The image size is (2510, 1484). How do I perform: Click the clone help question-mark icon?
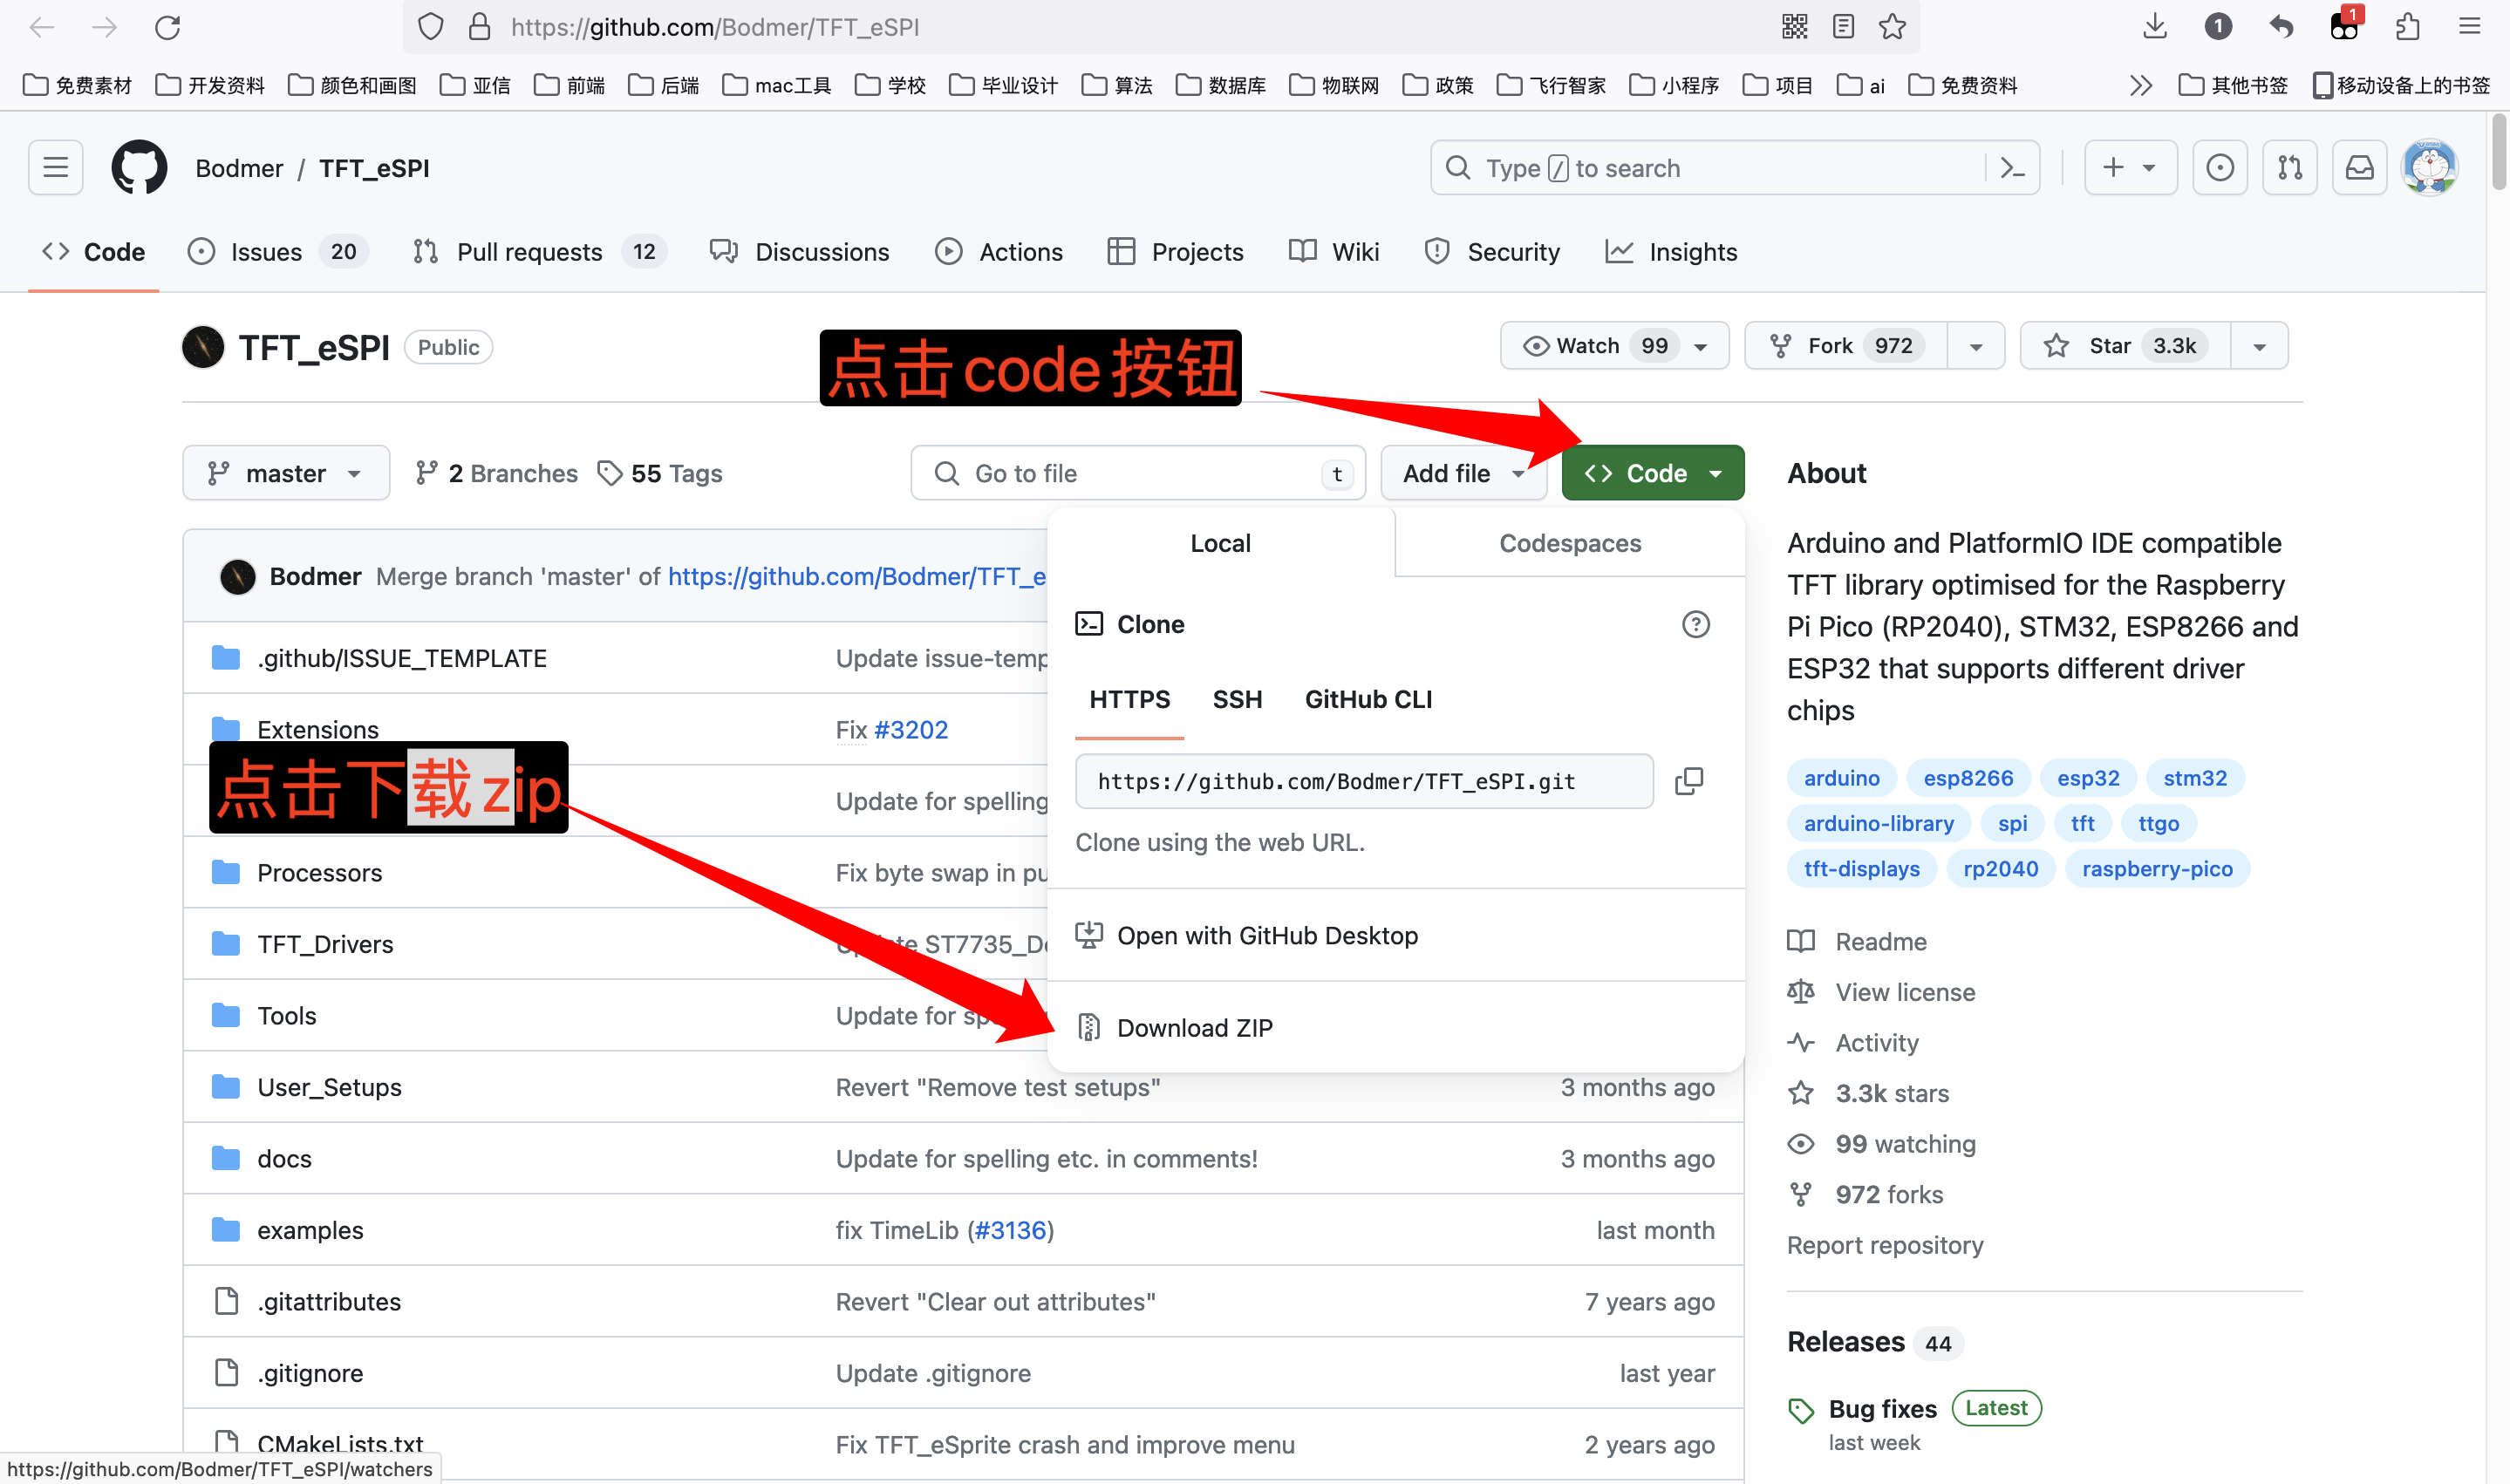pos(1695,625)
